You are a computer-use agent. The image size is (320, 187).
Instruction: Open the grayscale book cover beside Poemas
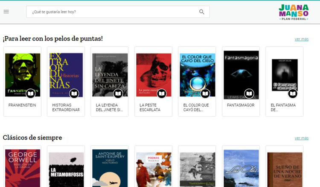198,169
